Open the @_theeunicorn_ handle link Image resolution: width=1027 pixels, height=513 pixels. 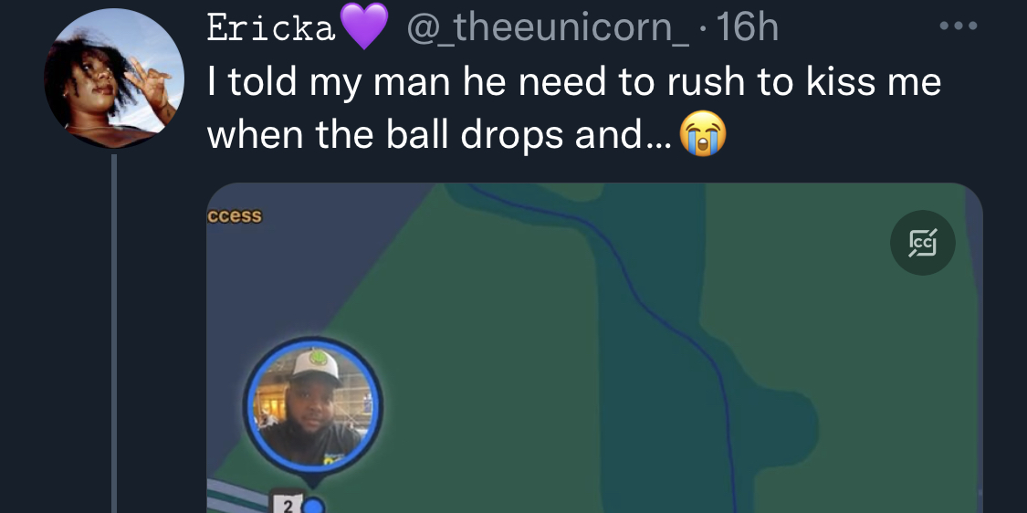click(548, 29)
